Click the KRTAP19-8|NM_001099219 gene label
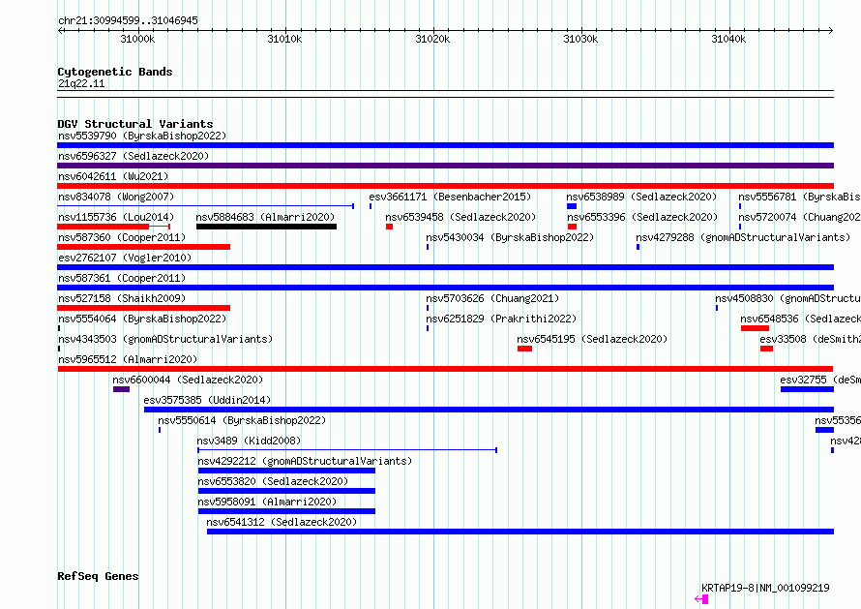861x609 pixels. (x=765, y=588)
